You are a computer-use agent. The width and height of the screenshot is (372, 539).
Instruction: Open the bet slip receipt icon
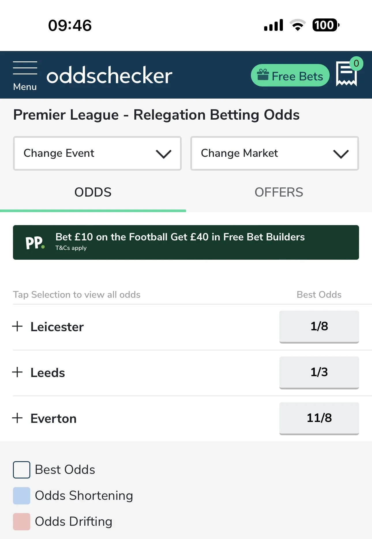[346, 74]
